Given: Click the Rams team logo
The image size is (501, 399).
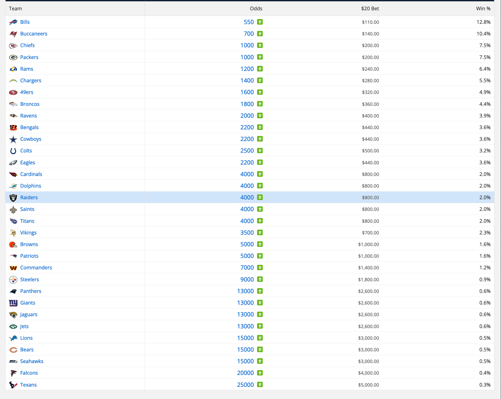Looking at the screenshot, I should [x=13, y=69].
